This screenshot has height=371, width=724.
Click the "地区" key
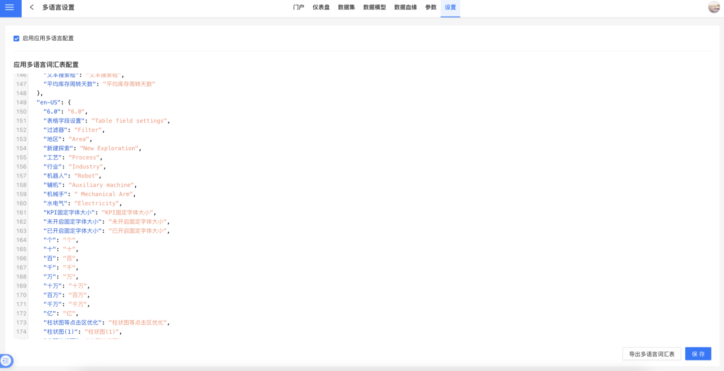[53, 139]
